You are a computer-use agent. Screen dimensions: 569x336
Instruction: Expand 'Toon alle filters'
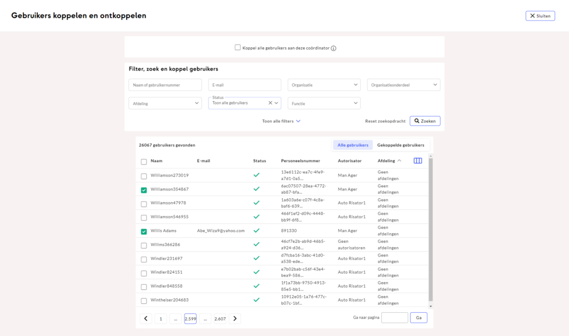281,121
